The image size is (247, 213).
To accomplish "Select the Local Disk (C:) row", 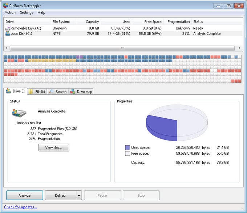I will click(x=123, y=33).
